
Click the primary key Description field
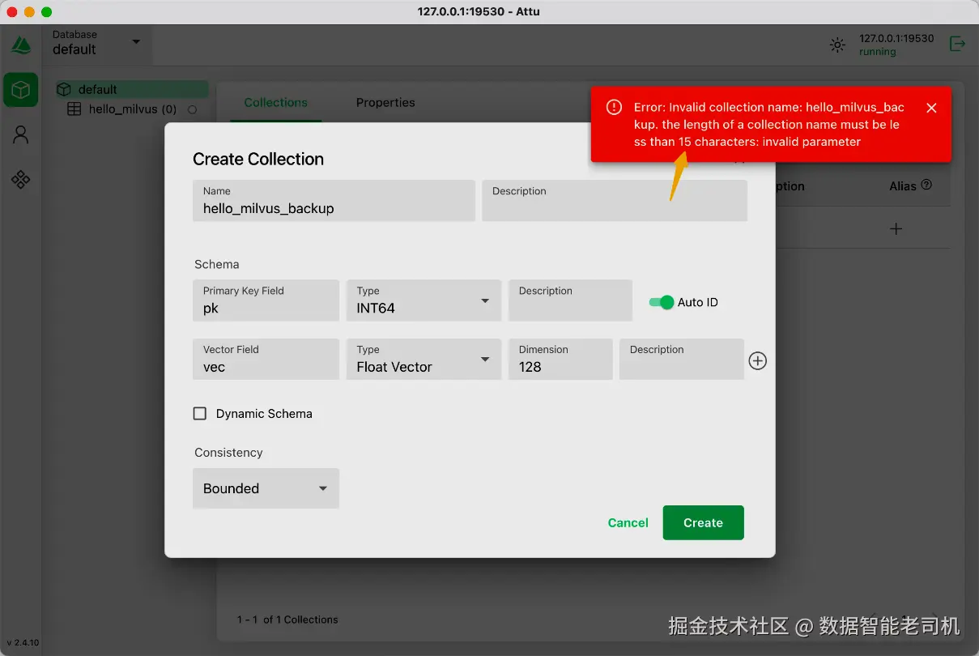pos(570,300)
